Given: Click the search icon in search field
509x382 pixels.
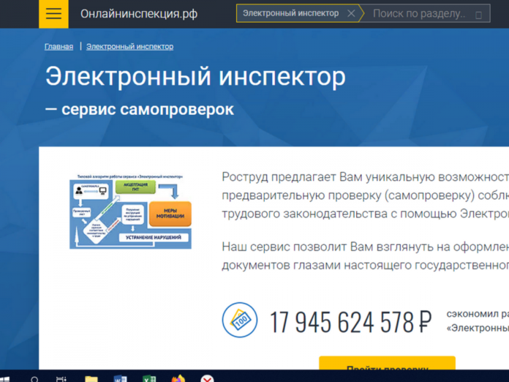Looking at the screenshot, I should (x=479, y=14).
